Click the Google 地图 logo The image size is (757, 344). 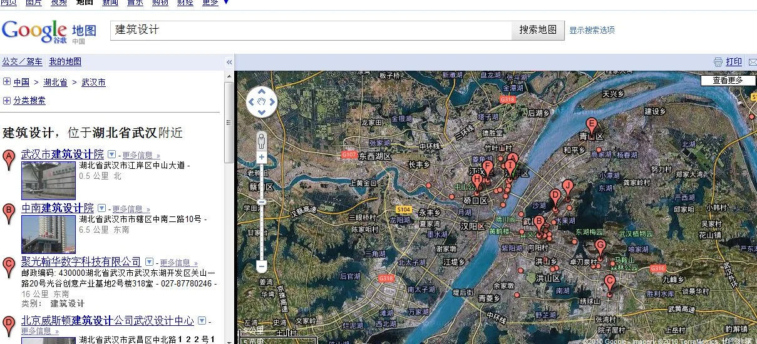49,31
